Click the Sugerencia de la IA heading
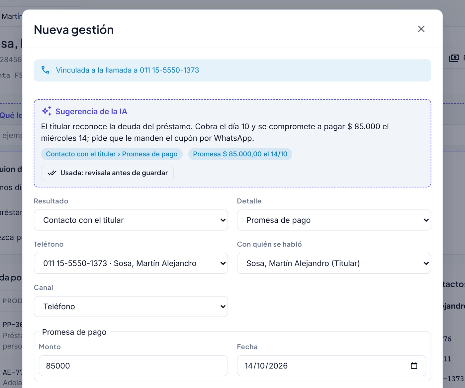This screenshot has width=465, height=388. coord(91,111)
